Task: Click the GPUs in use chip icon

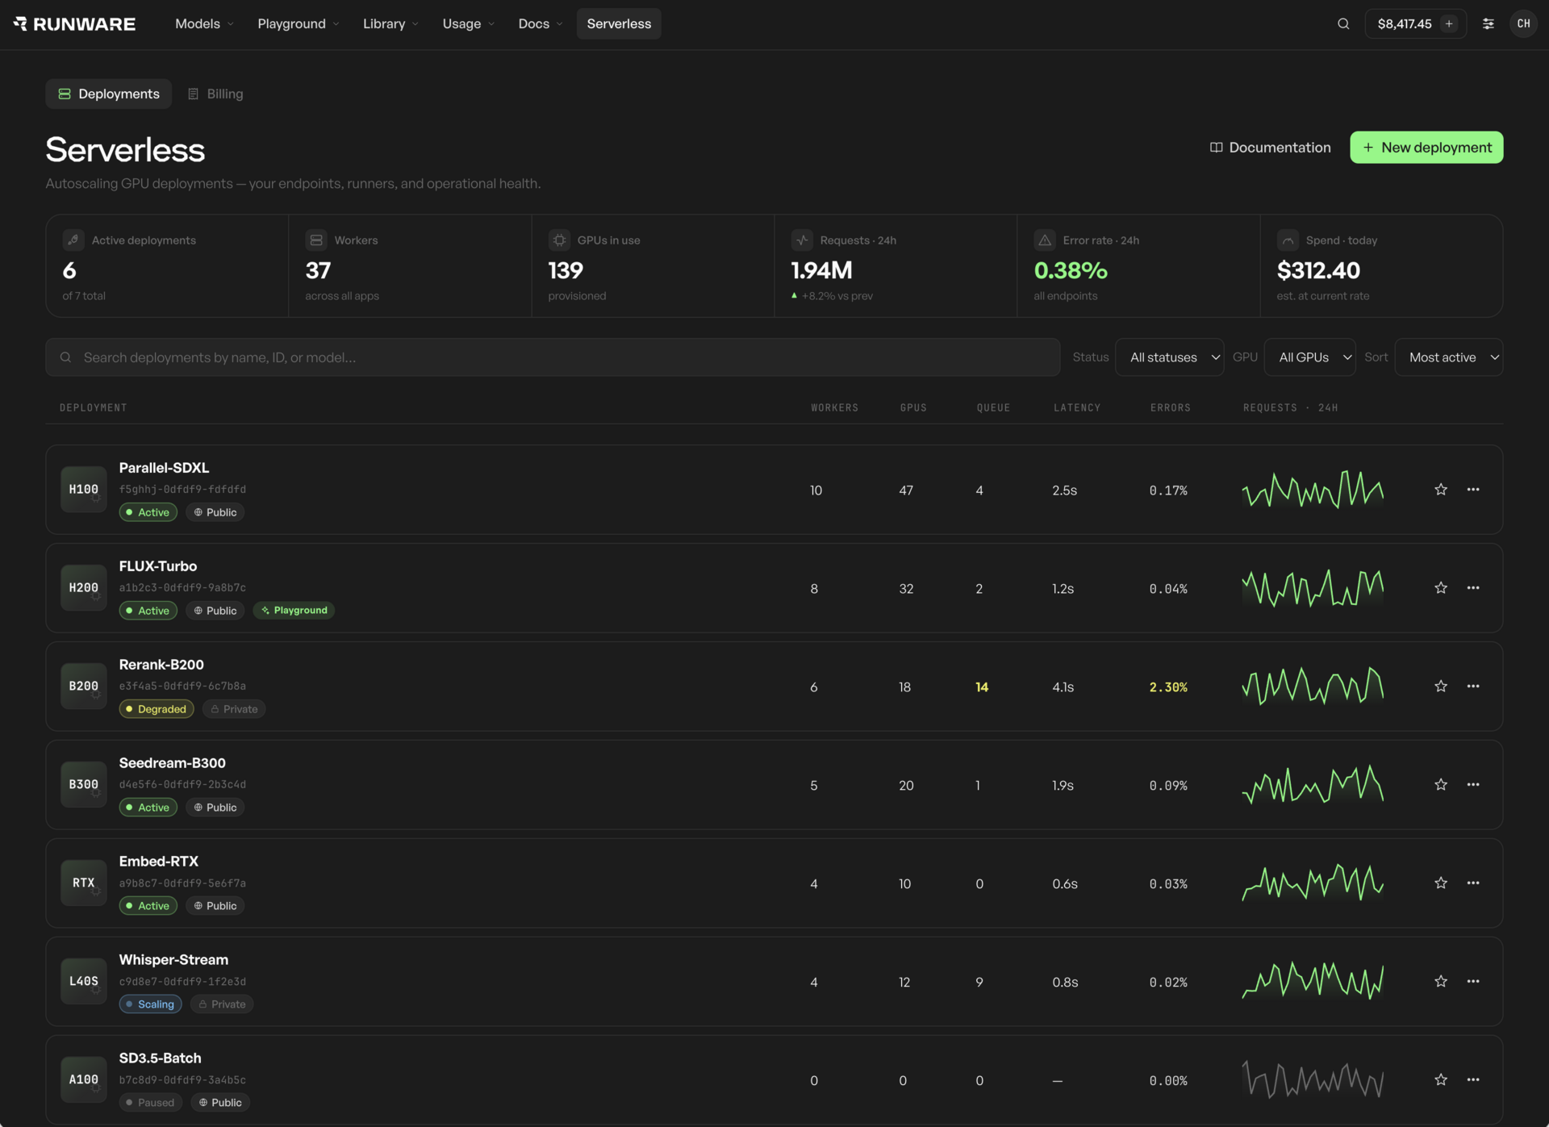Action: [x=559, y=240]
